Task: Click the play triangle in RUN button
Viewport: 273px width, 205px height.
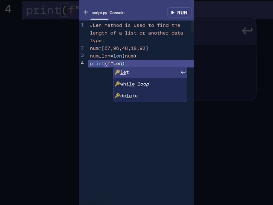Action: pyautogui.click(x=173, y=12)
